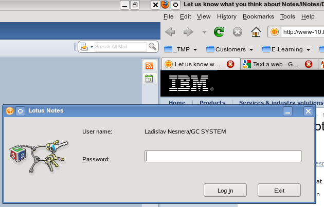Click the Exit button
The image size is (324, 207).
tap(279, 190)
